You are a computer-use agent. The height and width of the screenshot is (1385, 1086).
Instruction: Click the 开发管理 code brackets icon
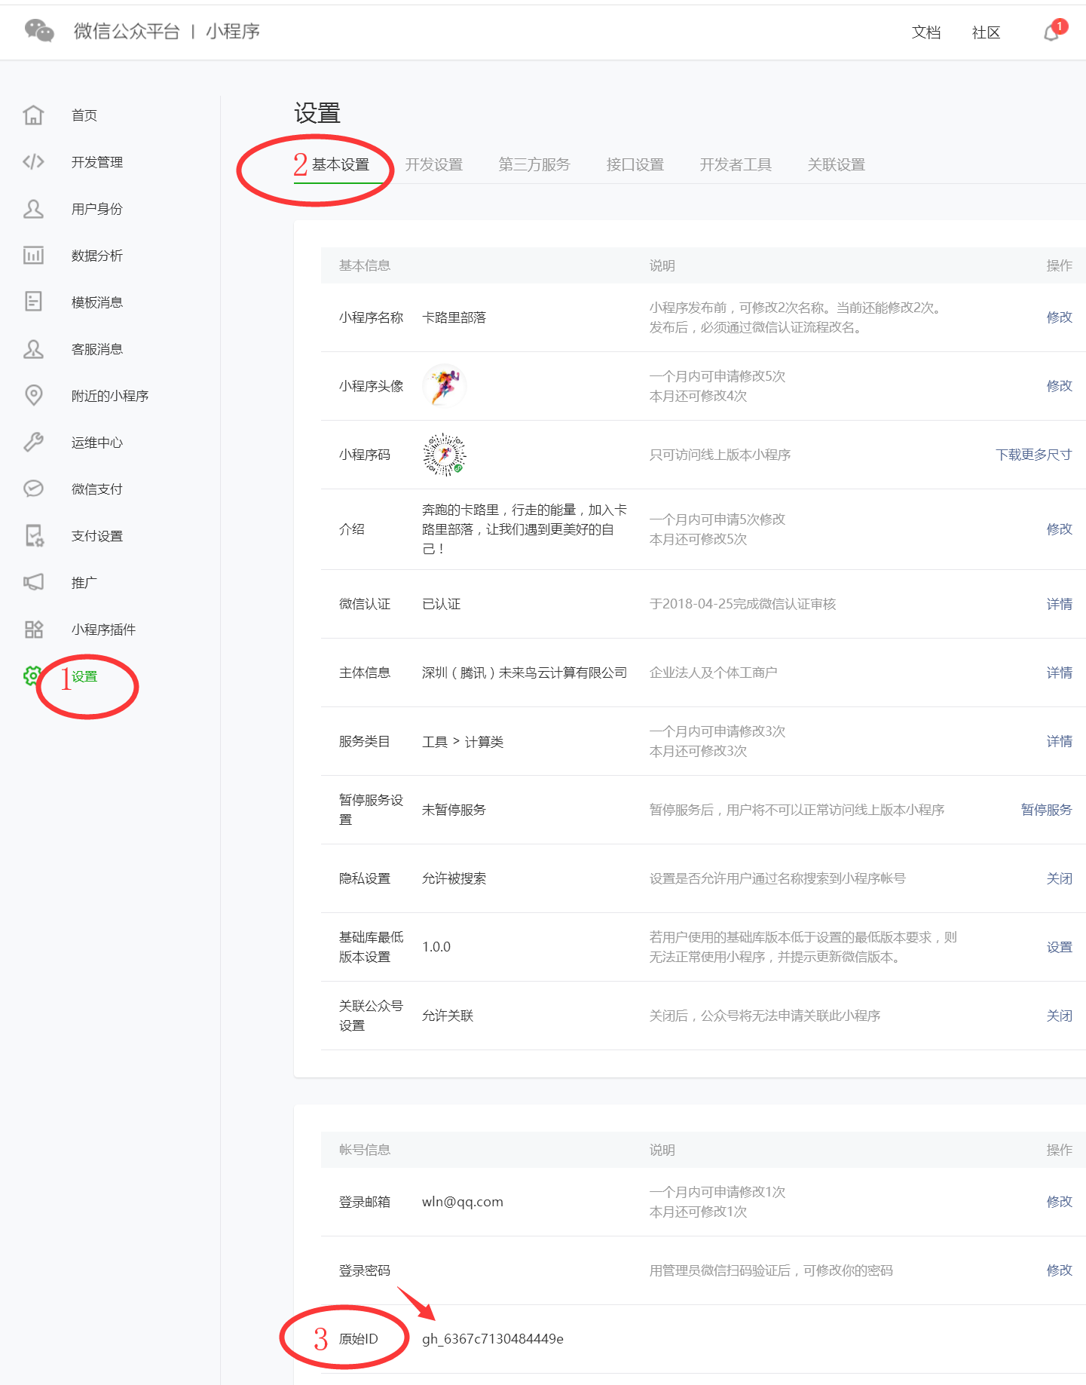pos(33,162)
